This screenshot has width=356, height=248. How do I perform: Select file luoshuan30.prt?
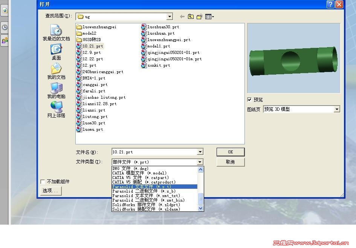(x=160, y=27)
